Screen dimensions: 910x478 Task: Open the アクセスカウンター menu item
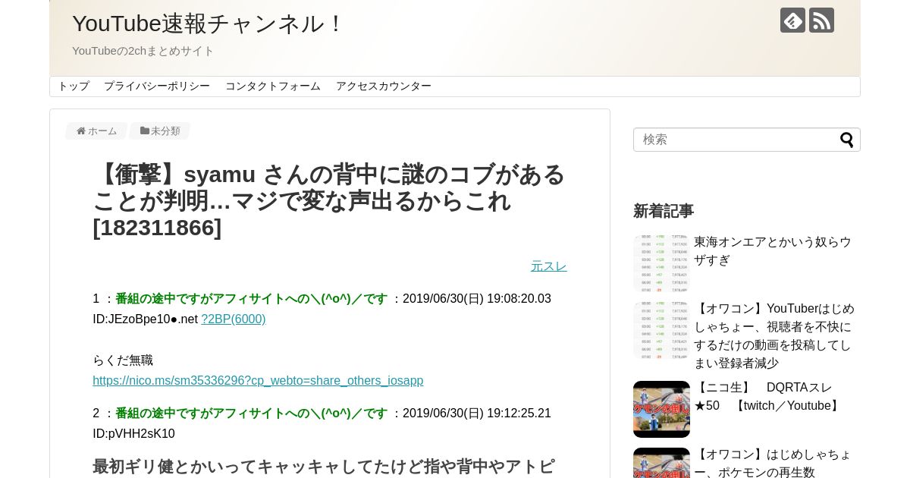click(x=384, y=86)
